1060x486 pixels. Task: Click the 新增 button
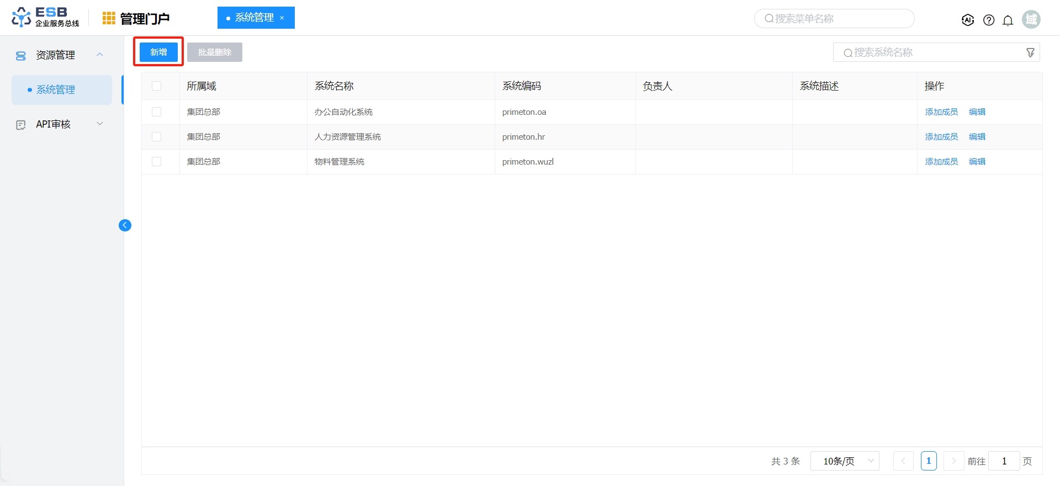[158, 52]
